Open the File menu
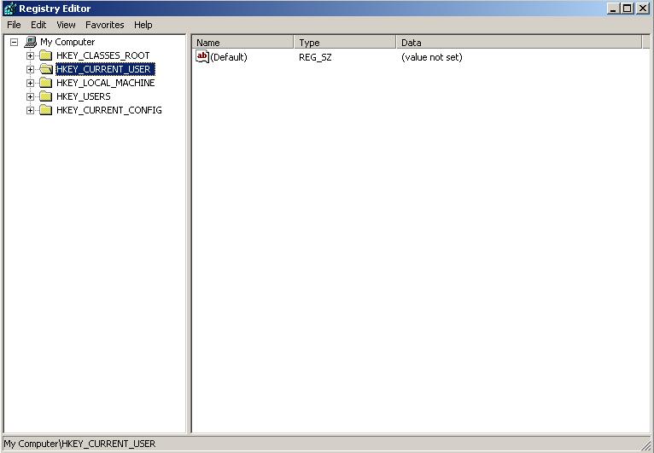Viewport: 654px width, 453px height. tap(14, 25)
